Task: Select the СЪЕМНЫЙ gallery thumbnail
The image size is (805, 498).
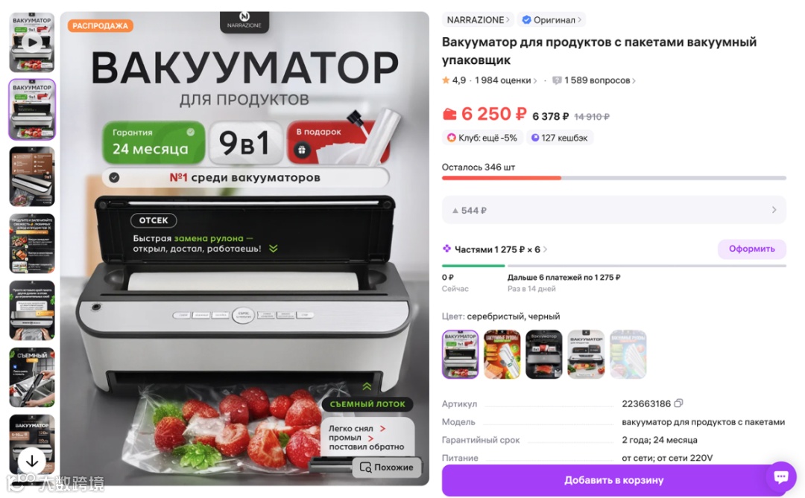Action: [32, 377]
